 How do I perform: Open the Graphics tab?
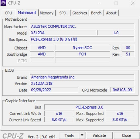[x=80, y=13]
